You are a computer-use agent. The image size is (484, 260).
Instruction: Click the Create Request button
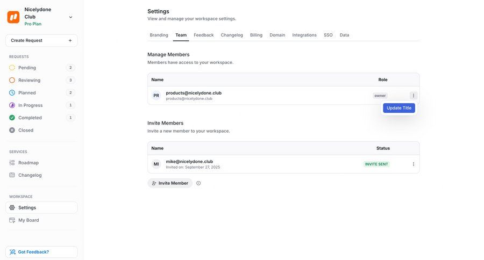click(41, 40)
